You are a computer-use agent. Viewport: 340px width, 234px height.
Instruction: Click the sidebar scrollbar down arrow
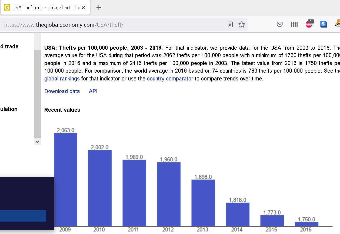point(37,141)
